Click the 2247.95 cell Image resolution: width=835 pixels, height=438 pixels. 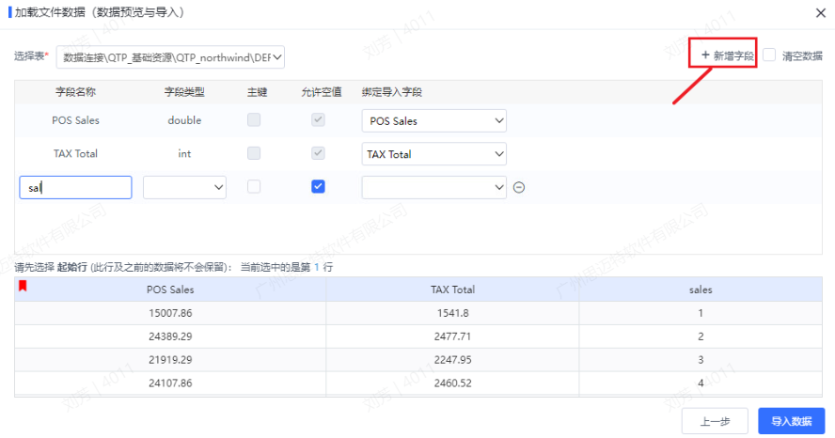[x=452, y=360]
